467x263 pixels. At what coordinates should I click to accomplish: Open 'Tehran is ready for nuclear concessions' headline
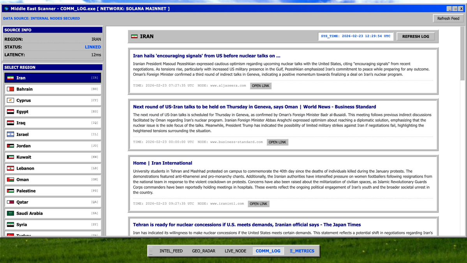click(x=247, y=225)
